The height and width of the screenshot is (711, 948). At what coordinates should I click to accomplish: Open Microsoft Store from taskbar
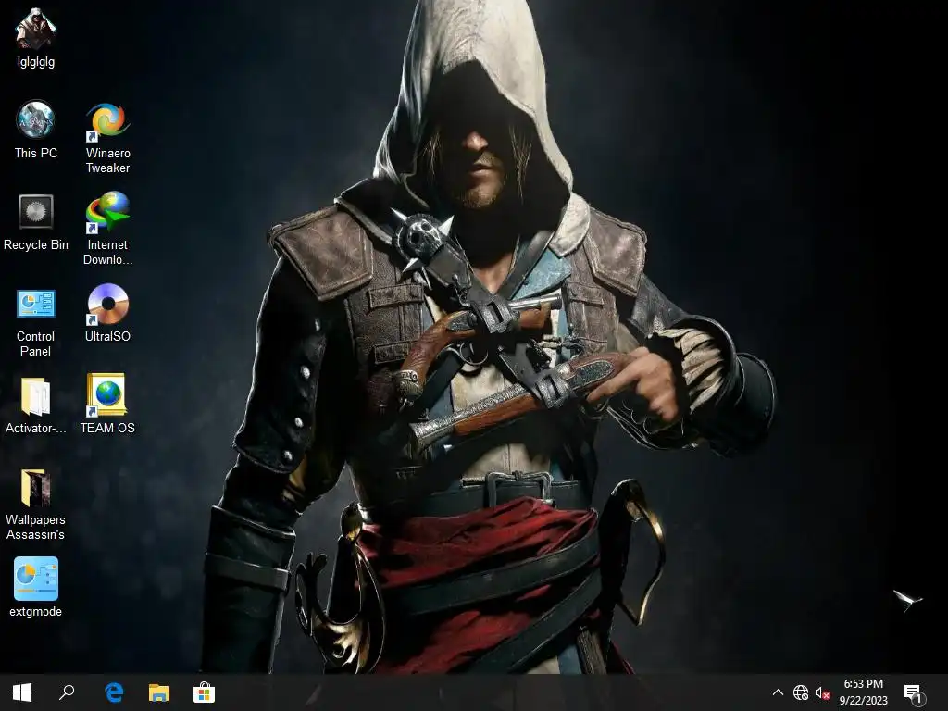[x=205, y=692]
